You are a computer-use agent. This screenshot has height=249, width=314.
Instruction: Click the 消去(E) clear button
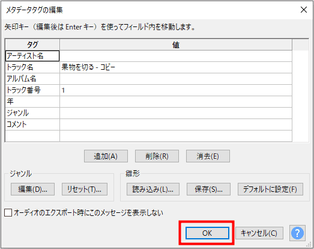pos(208,156)
